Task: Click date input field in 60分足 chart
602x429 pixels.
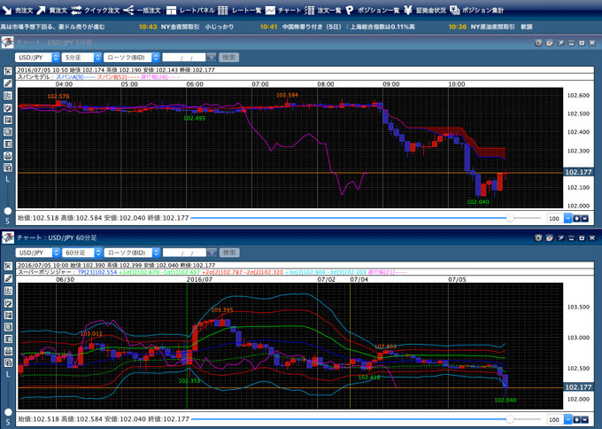Action: pyautogui.click(x=185, y=253)
